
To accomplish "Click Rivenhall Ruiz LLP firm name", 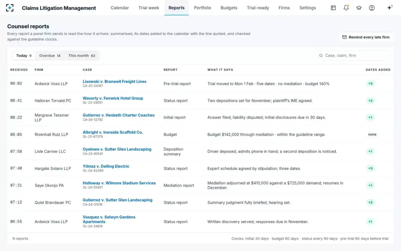I will [51, 135].
